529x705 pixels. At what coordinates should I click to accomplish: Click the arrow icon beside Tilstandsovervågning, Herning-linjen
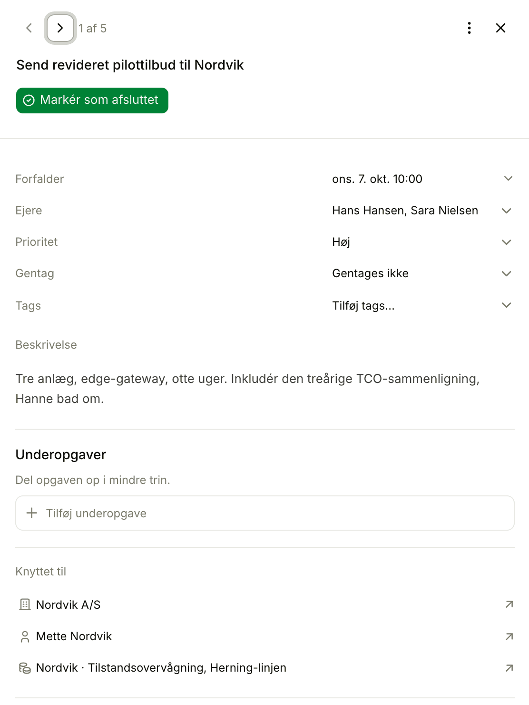coord(509,668)
